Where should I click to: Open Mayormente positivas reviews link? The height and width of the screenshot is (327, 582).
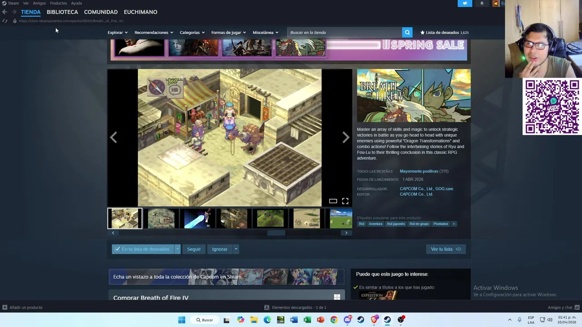(x=419, y=171)
